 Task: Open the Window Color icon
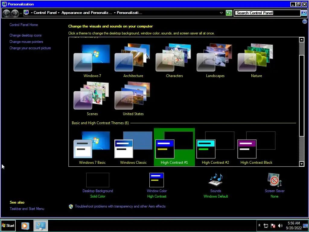[157, 180]
